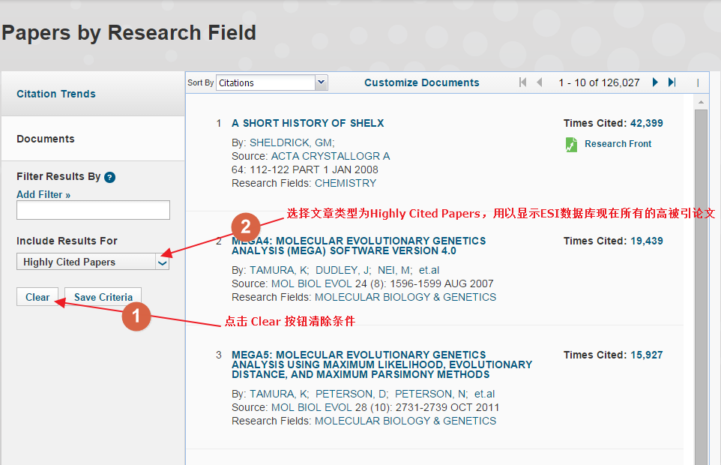Click the Clear button

click(x=37, y=297)
